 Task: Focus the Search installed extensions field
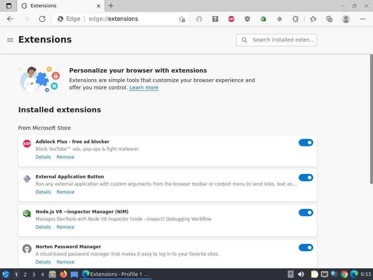point(276,40)
